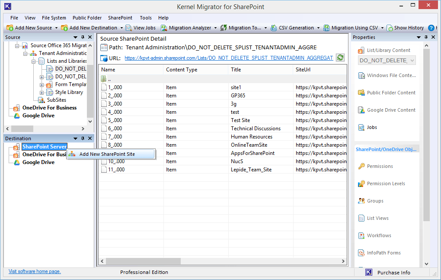This screenshot has width=441, height=280.
Task: Open the DO_NOT_DELETE combo box in Properties
Action: click(387, 61)
